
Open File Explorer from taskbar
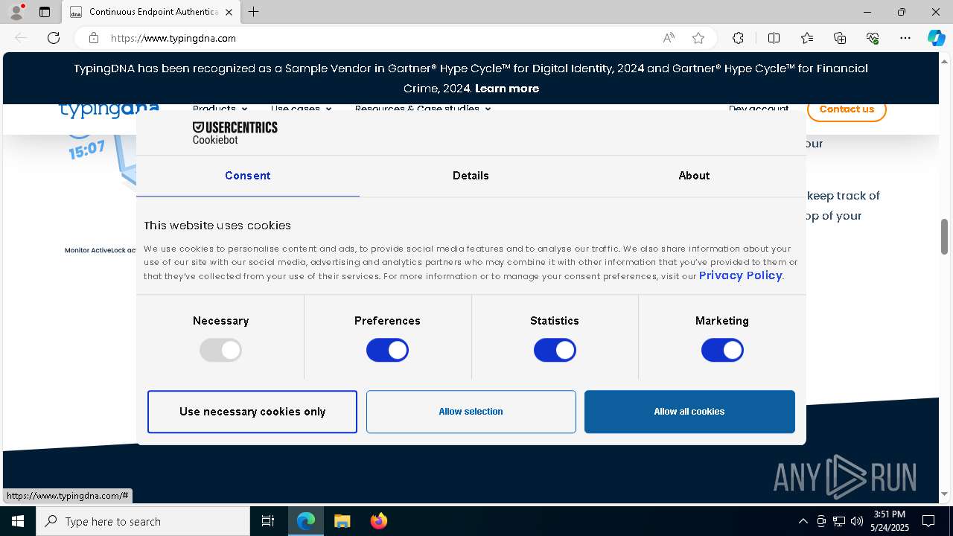[342, 521]
